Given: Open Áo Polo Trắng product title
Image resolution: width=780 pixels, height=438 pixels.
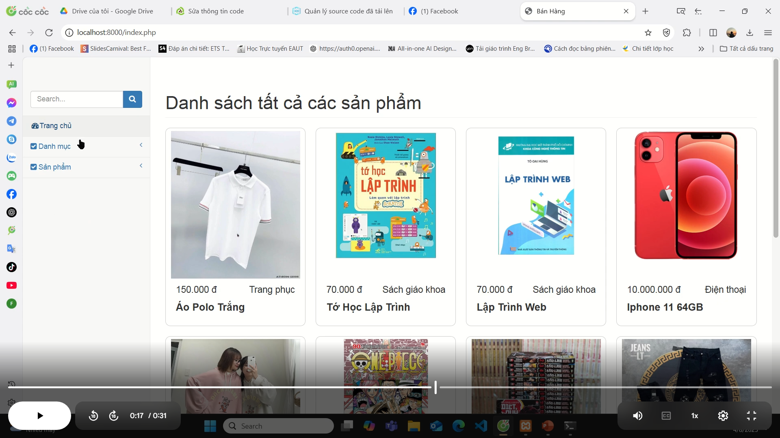Looking at the screenshot, I should [210, 307].
